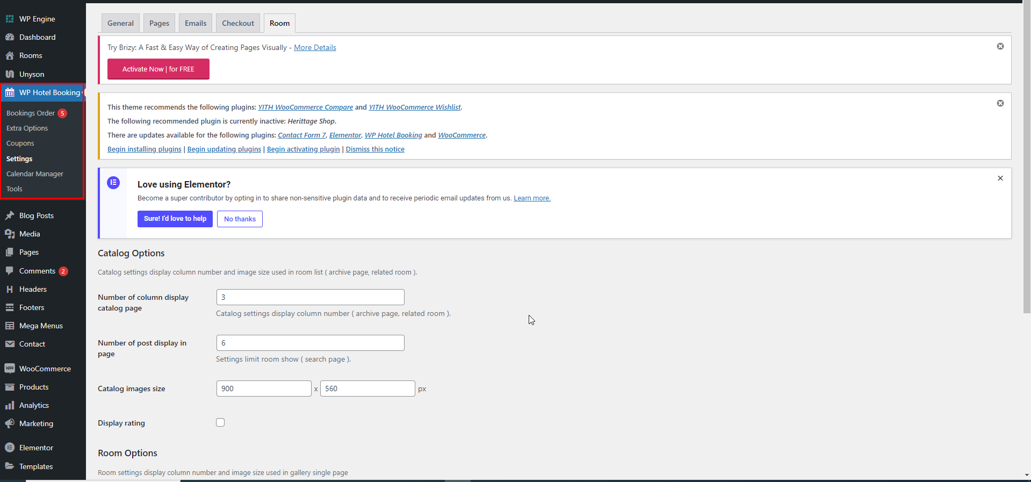Screen dimensions: 1031x482
Task: Open the WP Hotel Booking update link
Action: [x=393, y=135]
